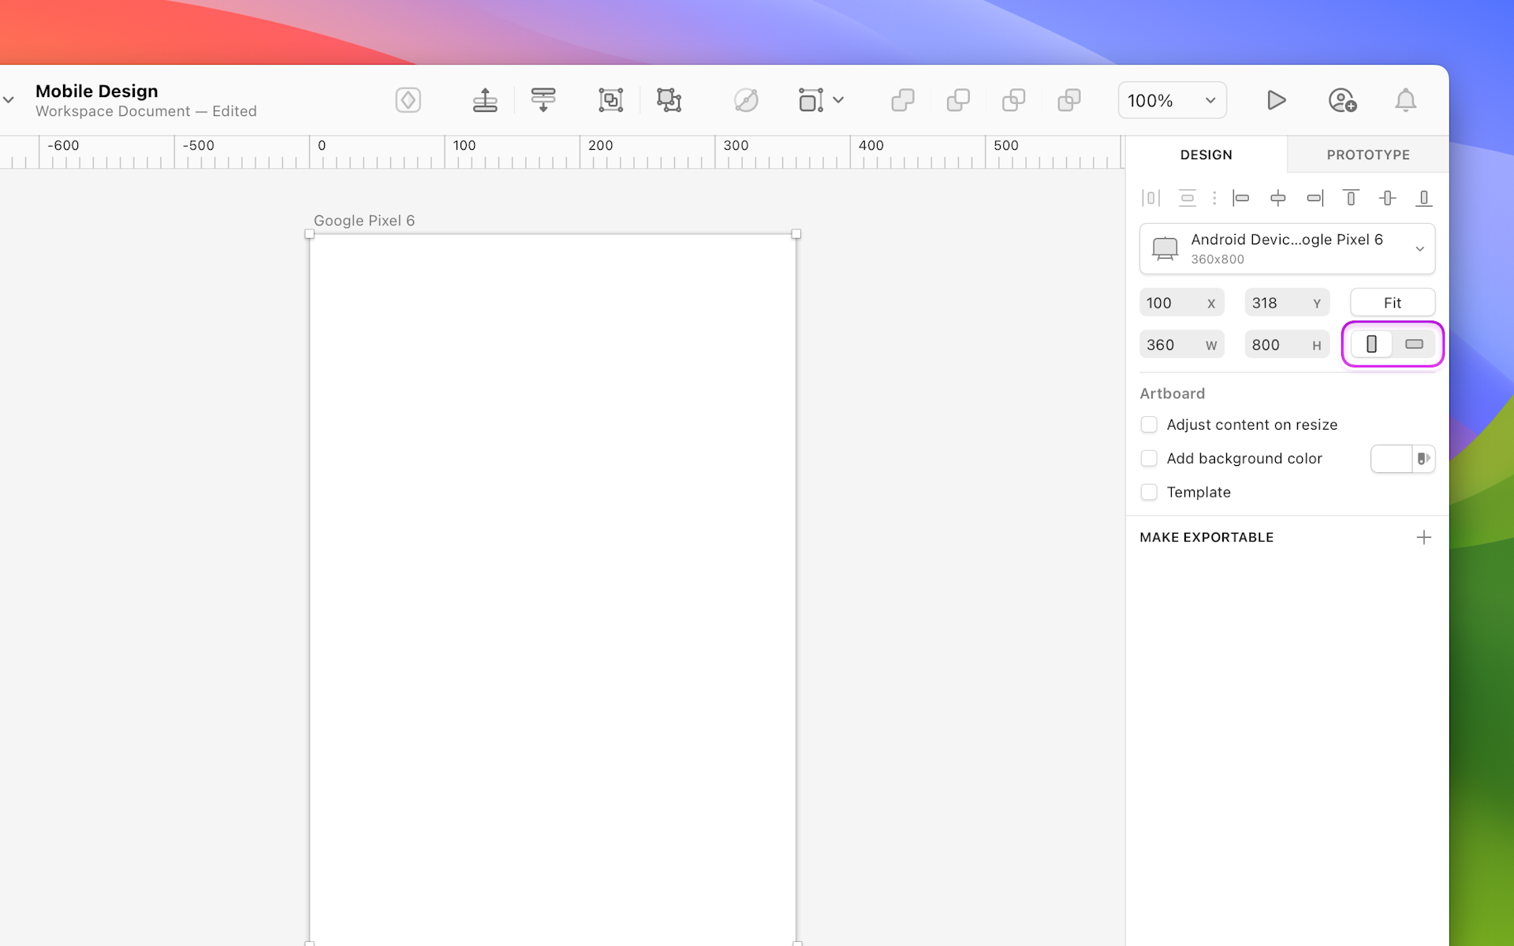Enable Add background color checkbox
The width and height of the screenshot is (1514, 946).
tap(1149, 459)
